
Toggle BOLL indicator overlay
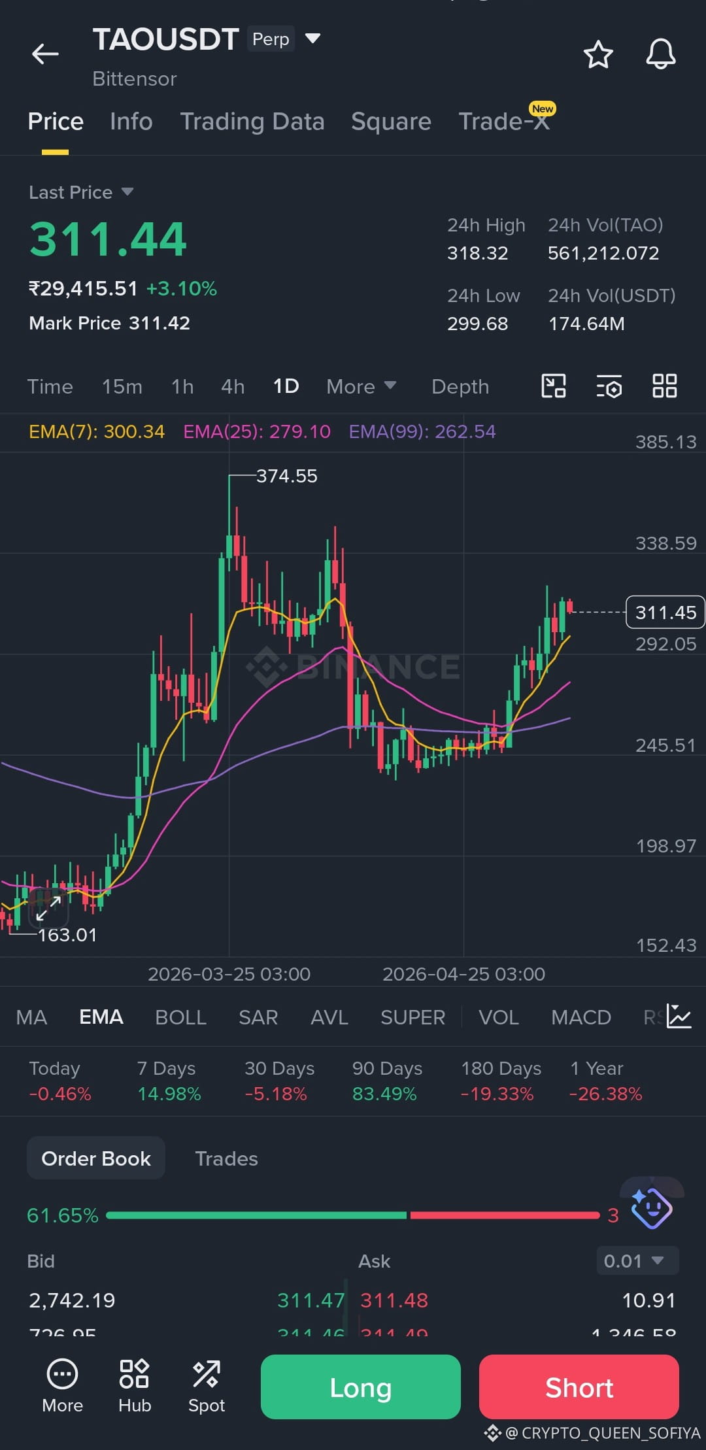point(180,1017)
